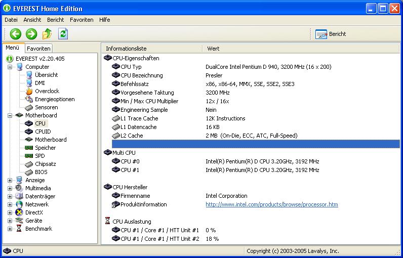Collapse the Motherboard tree node
The height and width of the screenshot is (258, 403).
click(x=10, y=115)
